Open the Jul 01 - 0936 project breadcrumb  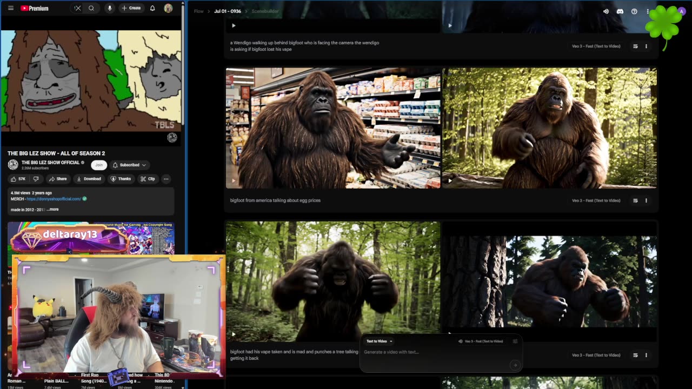point(228,11)
